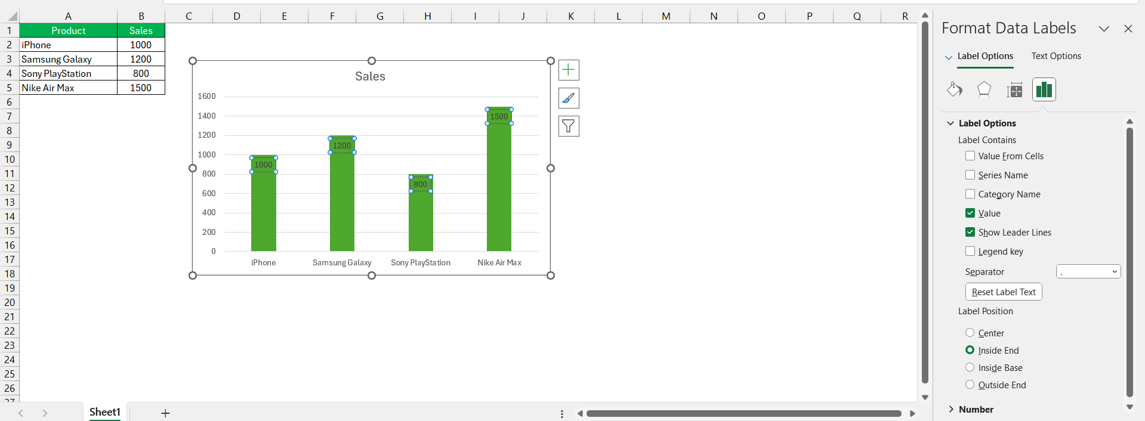Click the sheet tab options dots
Viewport: 1145px width, 421px height.
tap(562, 413)
